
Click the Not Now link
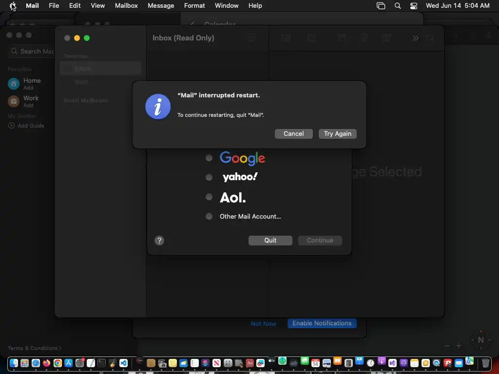(263, 323)
